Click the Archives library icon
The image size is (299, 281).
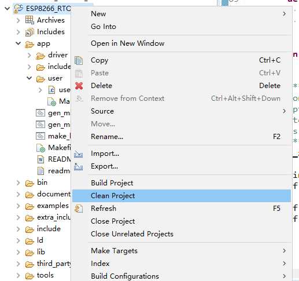pyautogui.click(x=29, y=20)
